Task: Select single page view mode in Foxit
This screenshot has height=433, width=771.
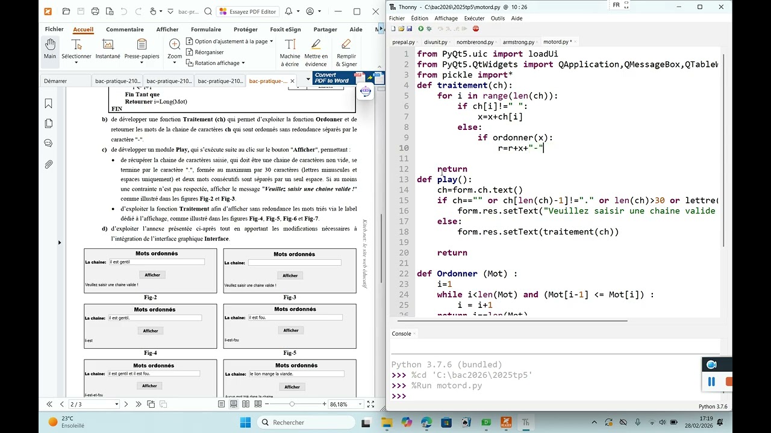Action: [x=222, y=404]
